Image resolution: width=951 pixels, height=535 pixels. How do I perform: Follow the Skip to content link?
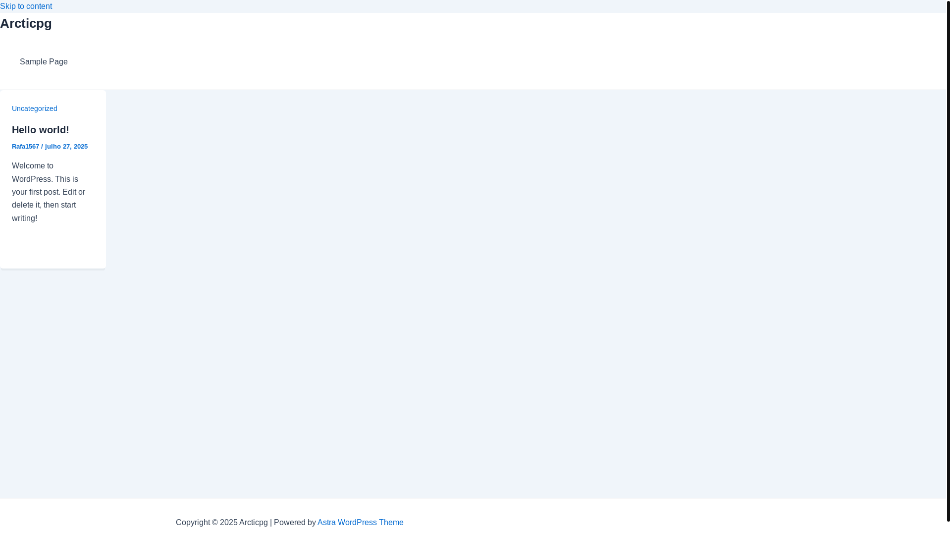26,6
